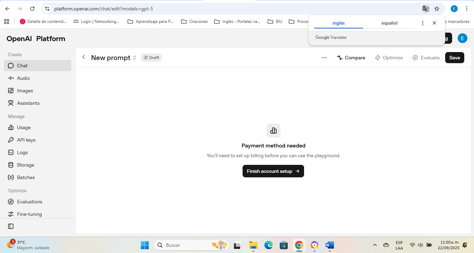
Task: Open the Oraciones bookmark folder
Action: pyautogui.click(x=195, y=22)
